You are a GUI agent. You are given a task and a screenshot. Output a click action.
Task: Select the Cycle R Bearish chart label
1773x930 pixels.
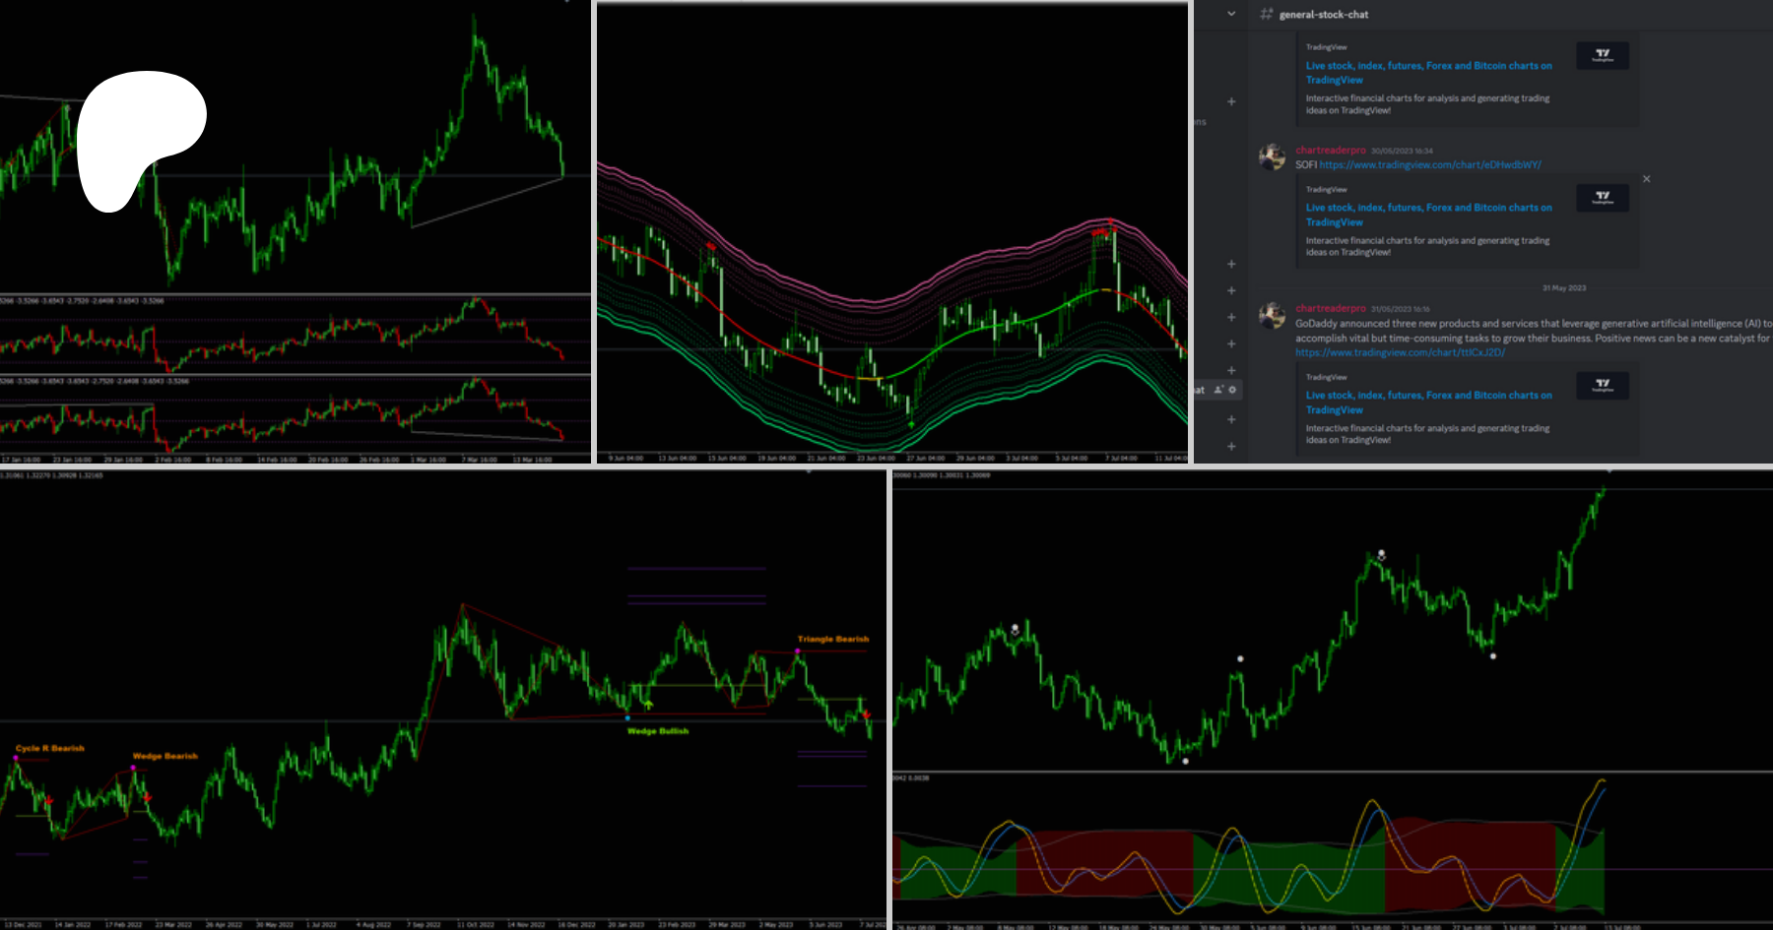pyautogui.click(x=50, y=748)
